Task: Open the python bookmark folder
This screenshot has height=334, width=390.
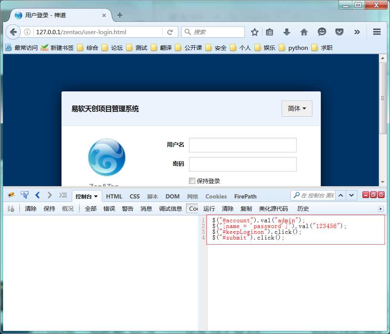Action: click(294, 48)
